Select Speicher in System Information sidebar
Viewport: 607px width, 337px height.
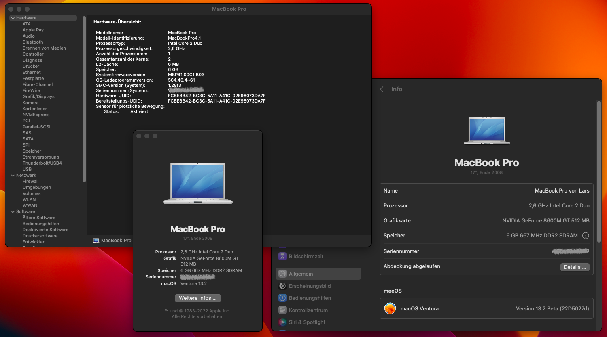coord(32,151)
